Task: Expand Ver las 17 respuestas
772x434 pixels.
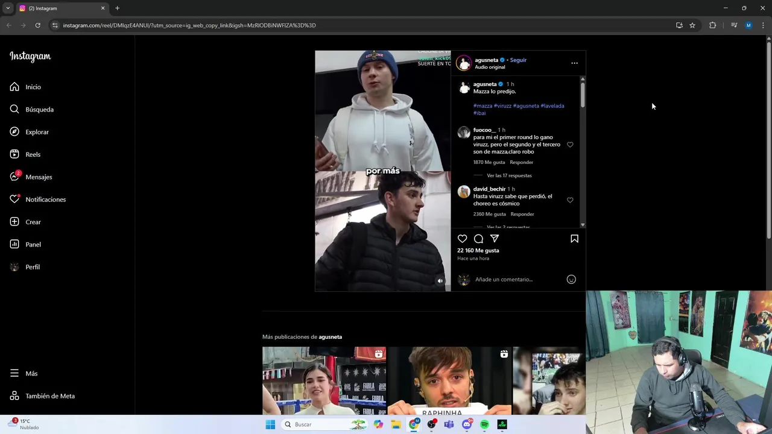Action: (x=509, y=175)
